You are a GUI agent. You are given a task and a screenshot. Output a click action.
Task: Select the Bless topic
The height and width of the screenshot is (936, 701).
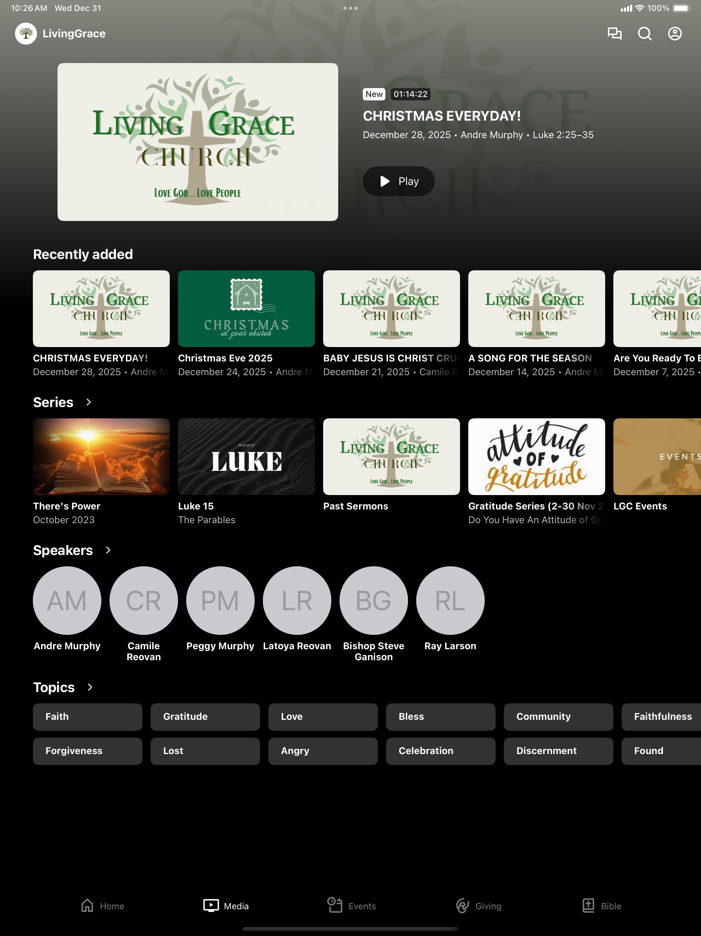pyautogui.click(x=441, y=717)
